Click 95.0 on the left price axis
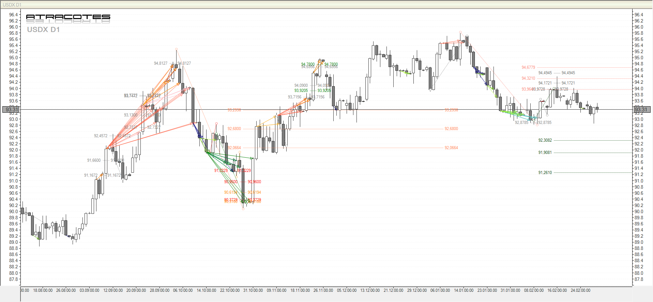653x302 pixels. click(14, 58)
